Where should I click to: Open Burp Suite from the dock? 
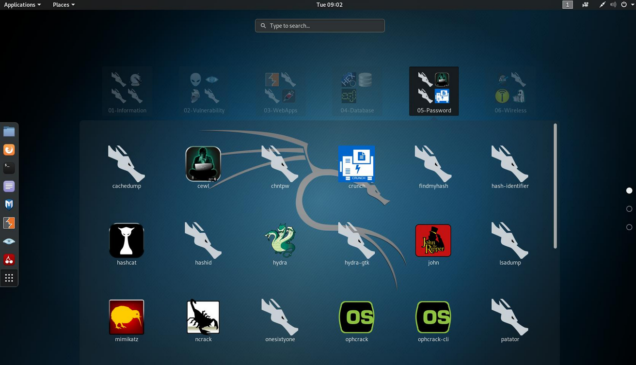(x=9, y=223)
